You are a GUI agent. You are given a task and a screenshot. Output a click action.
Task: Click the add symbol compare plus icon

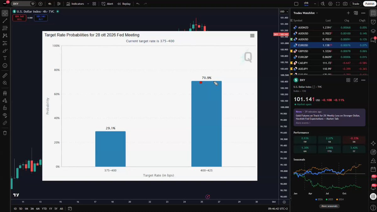(41, 4)
